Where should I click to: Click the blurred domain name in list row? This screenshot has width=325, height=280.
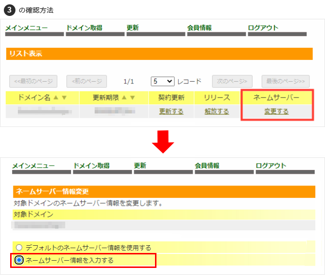(x=42, y=112)
